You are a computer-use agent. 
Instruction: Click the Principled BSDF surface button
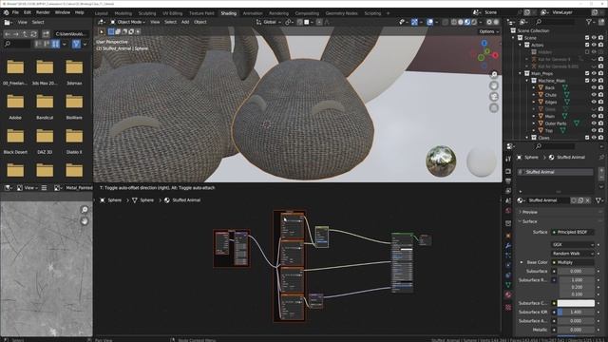573,232
